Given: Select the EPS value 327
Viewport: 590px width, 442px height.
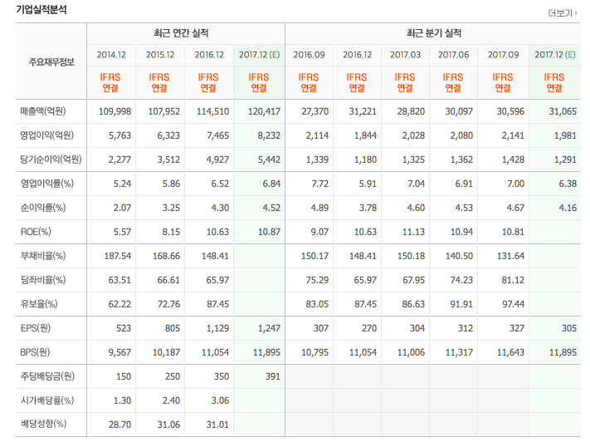Looking at the screenshot, I should [x=517, y=328].
